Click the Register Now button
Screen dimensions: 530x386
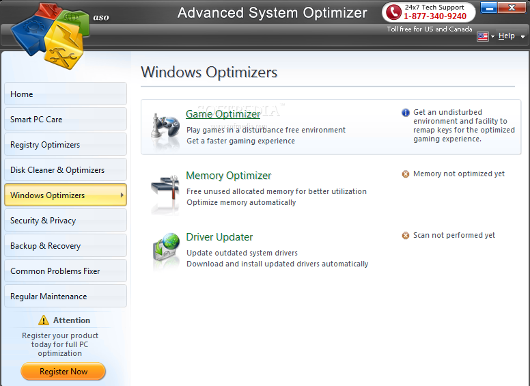tap(64, 372)
